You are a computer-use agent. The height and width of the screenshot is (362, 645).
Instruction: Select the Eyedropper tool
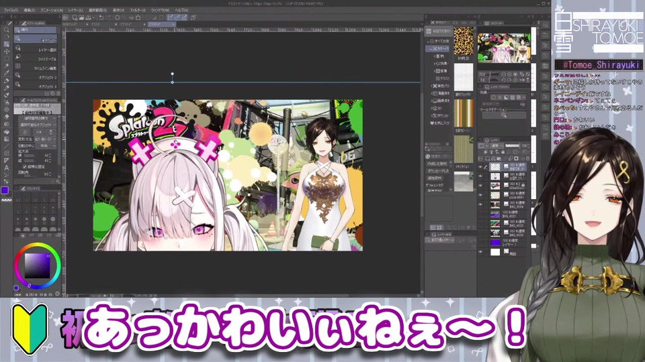coord(7,73)
